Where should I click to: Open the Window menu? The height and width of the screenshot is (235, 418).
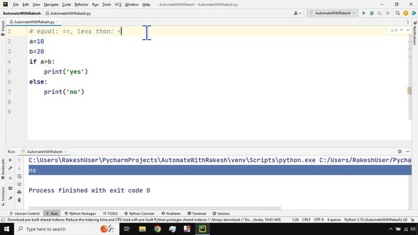tap(132, 5)
